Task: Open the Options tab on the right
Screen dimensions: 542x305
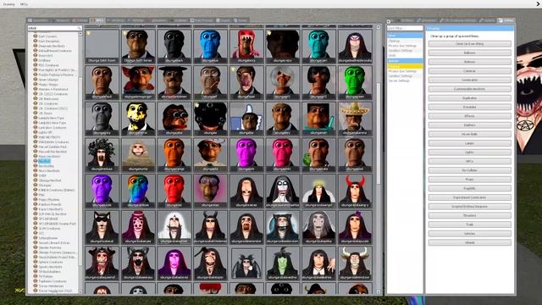Action: (488, 20)
